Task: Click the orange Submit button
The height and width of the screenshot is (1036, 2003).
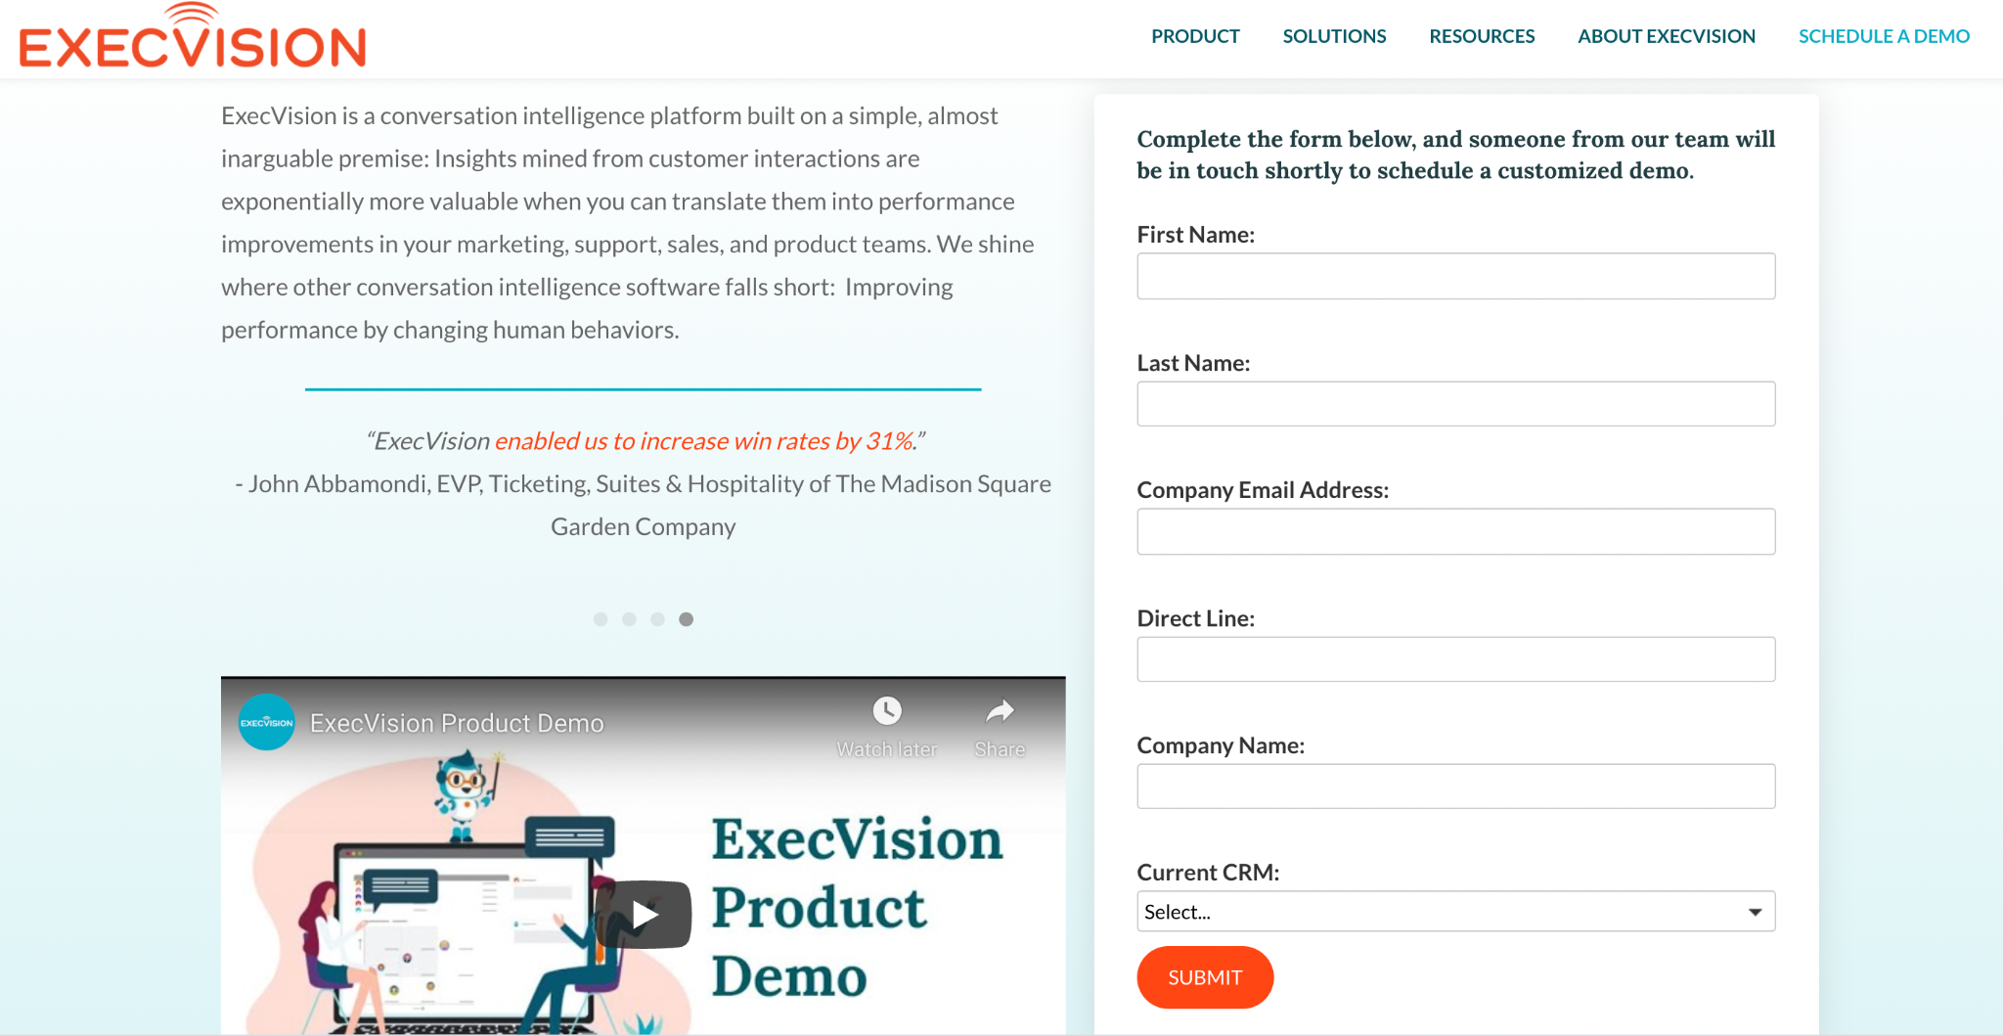Action: (1205, 977)
